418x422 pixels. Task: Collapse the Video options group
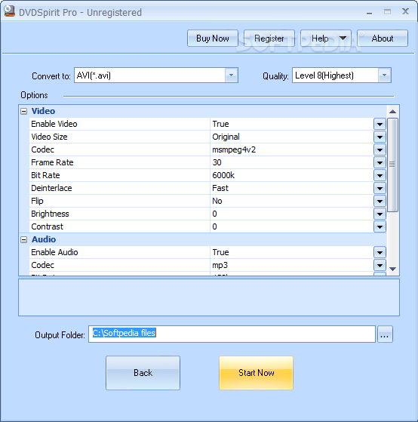(x=24, y=111)
